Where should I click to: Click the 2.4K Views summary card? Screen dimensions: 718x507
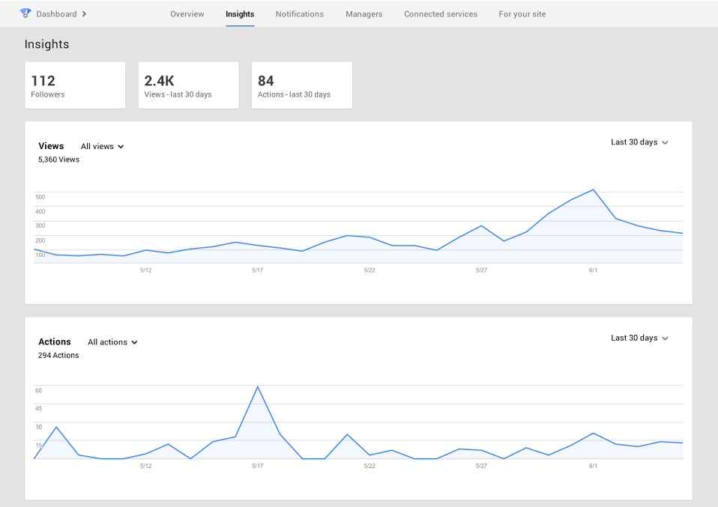click(188, 85)
